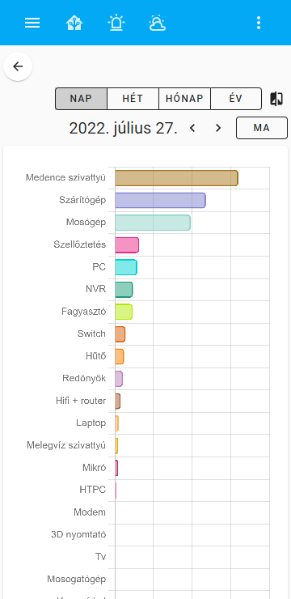Click the pink Szellőztetés bar
The width and height of the screenshot is (291, 599).
coord(127,245)
